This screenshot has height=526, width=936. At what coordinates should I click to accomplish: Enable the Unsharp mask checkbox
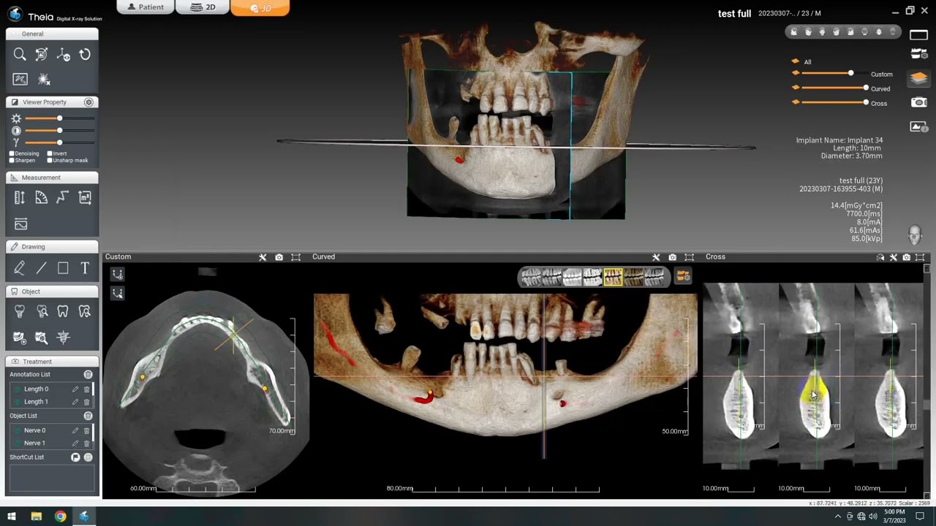[x=50, y=161]
